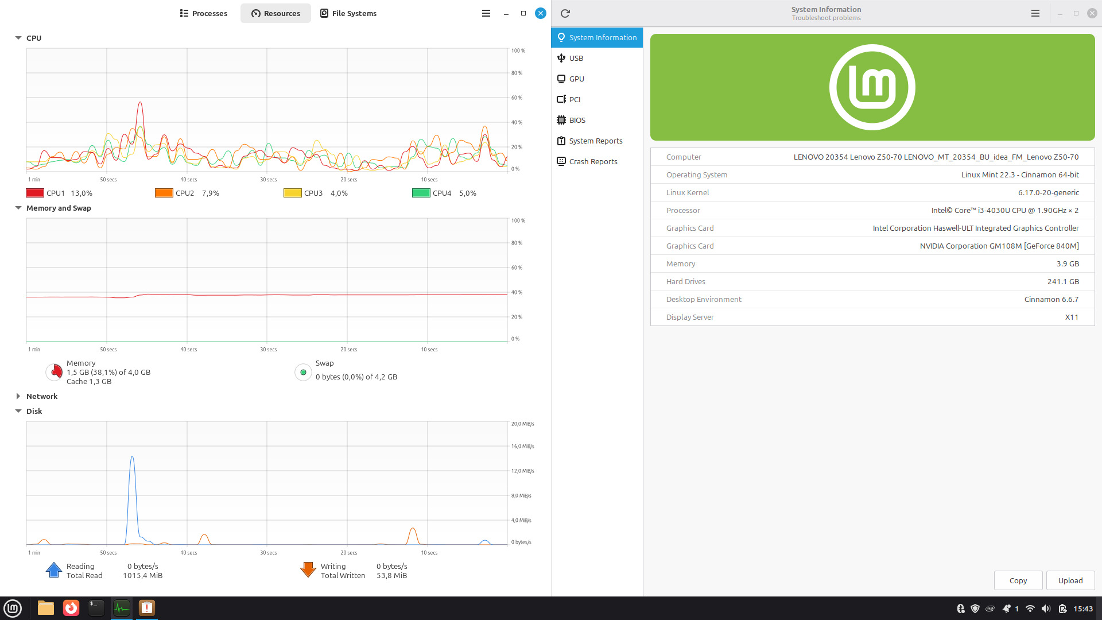1102x620 pixels.
Task: Open the USB section in sidebar
Action: pos(576,58)
